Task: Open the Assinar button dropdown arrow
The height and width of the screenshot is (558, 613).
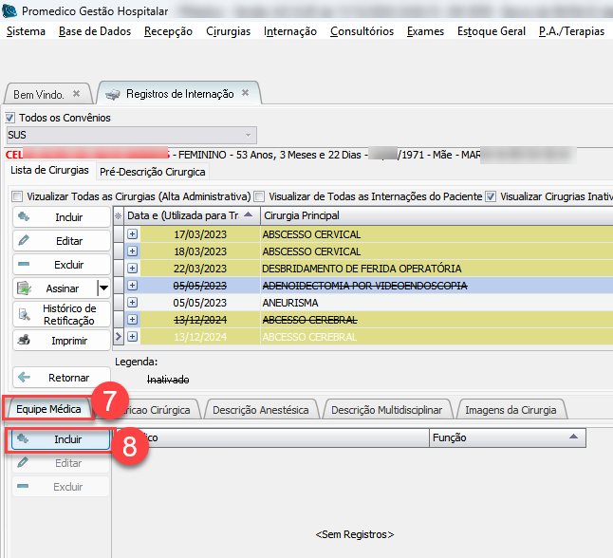Action: (102, 288)
